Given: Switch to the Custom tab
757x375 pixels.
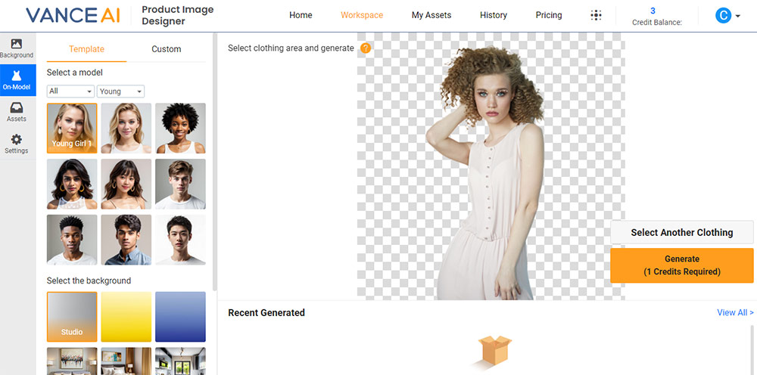Looking at the screenshot, I should [x=166, y=49].
